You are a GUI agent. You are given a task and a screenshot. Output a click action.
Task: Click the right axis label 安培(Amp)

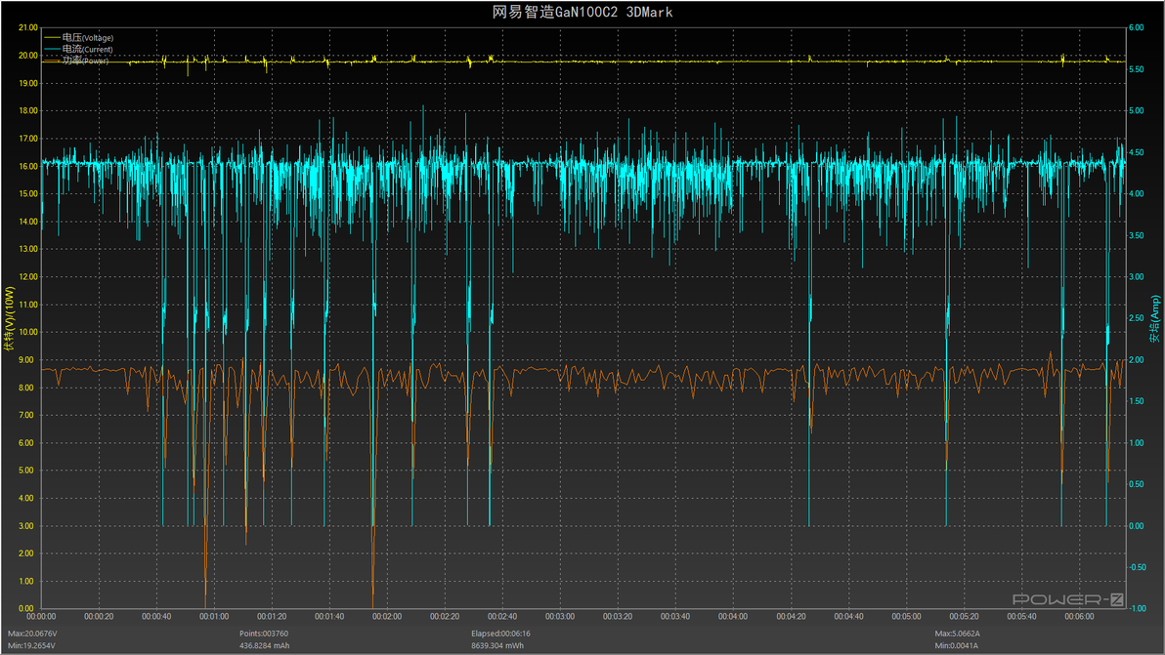click(1154, 319)
